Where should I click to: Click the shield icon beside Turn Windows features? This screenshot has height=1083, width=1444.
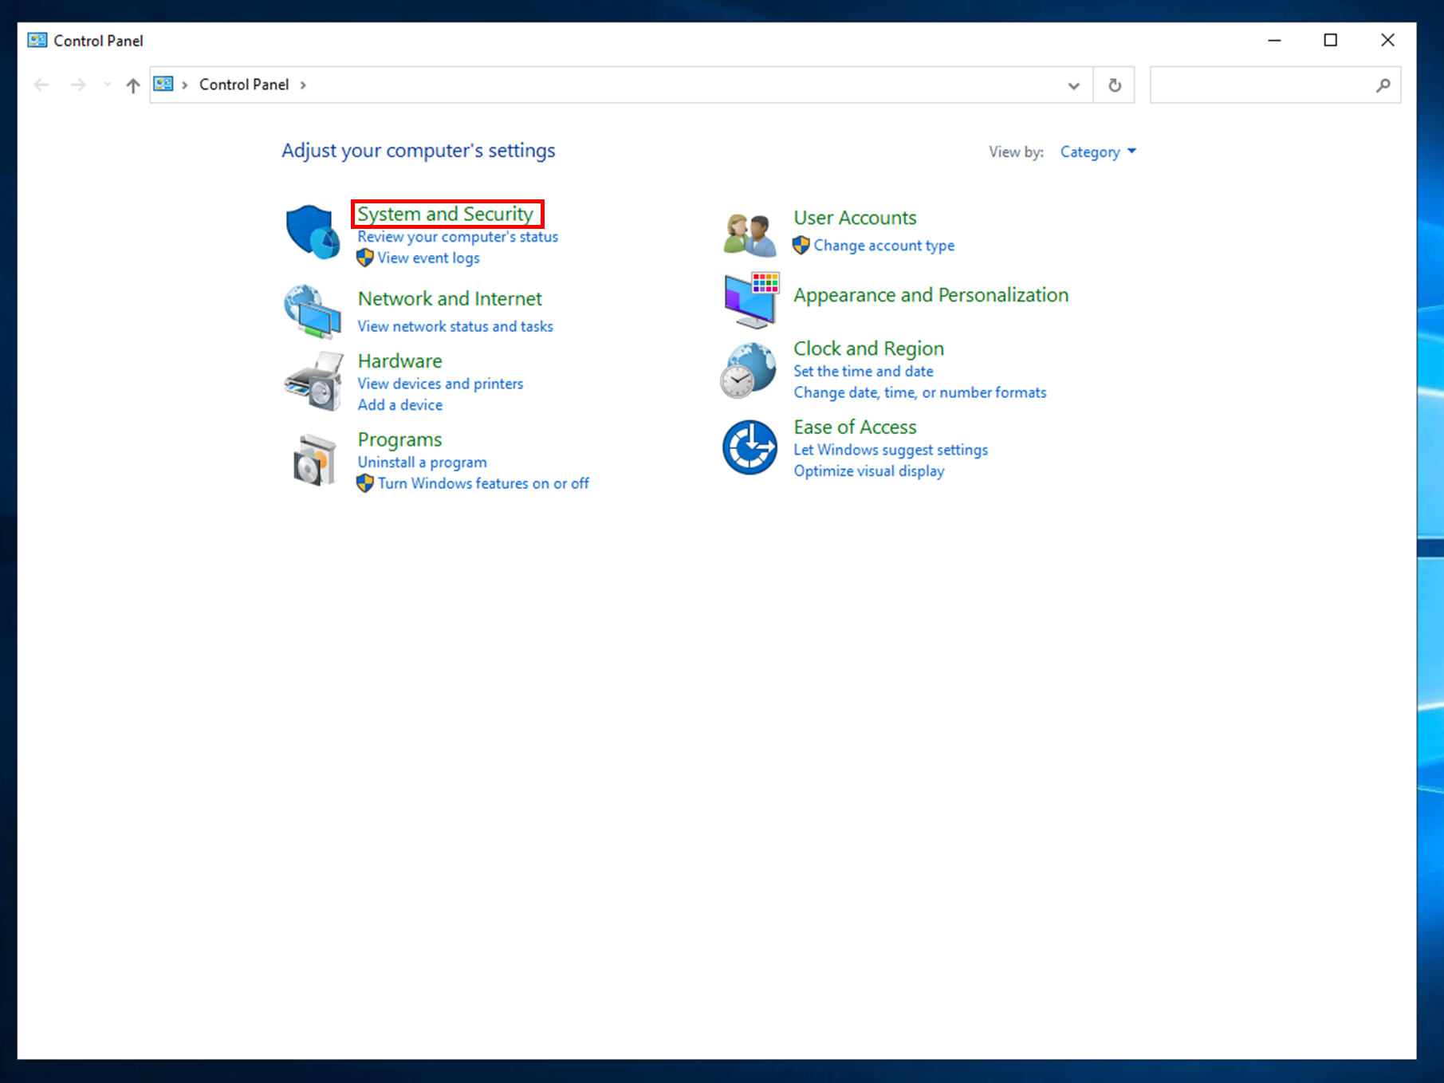click(365, 483)
